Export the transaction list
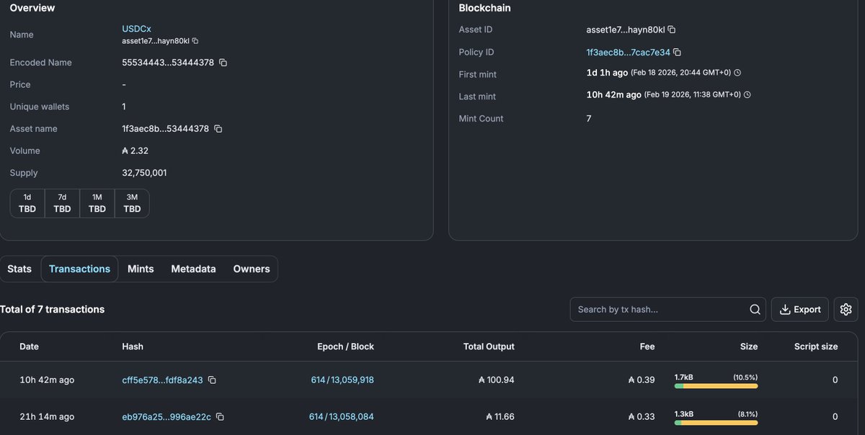Screen dimensions: 865x435 [799, 308]
